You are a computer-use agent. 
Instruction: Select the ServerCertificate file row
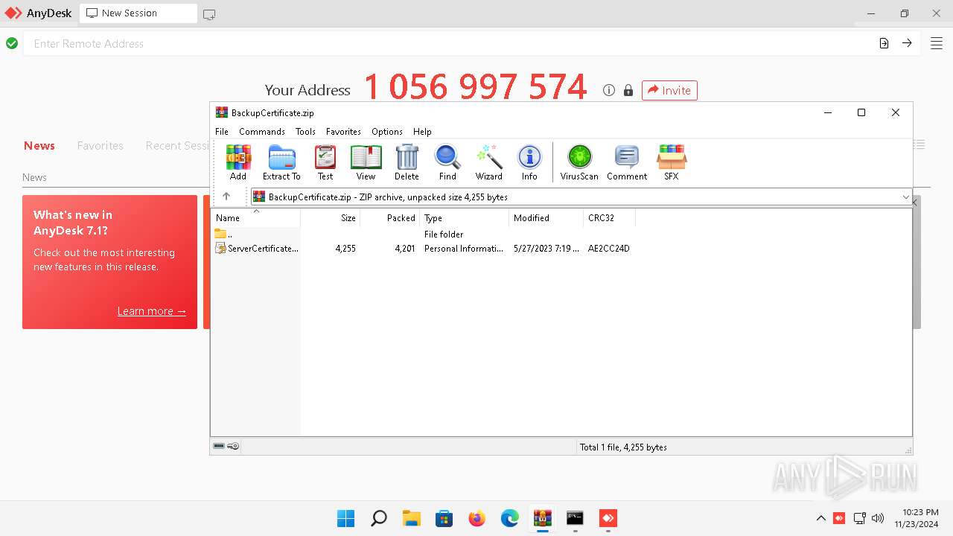423,249
